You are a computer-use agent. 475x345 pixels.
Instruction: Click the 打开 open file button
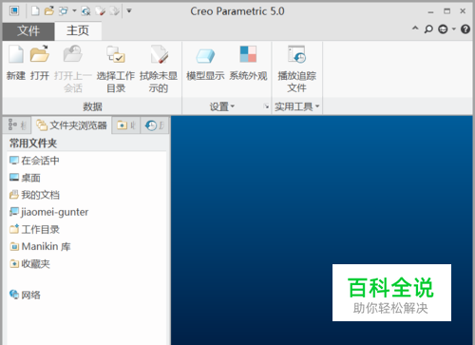40,63
